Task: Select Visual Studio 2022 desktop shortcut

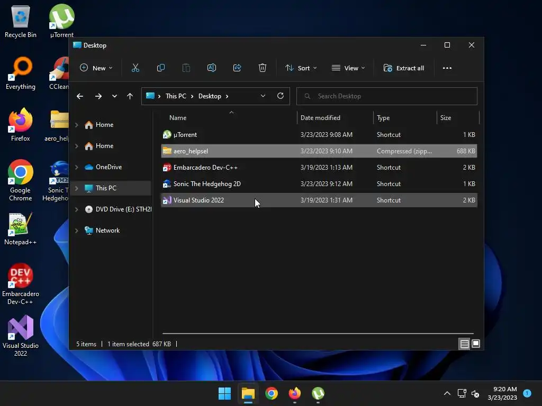Action: tap(21, 336)
